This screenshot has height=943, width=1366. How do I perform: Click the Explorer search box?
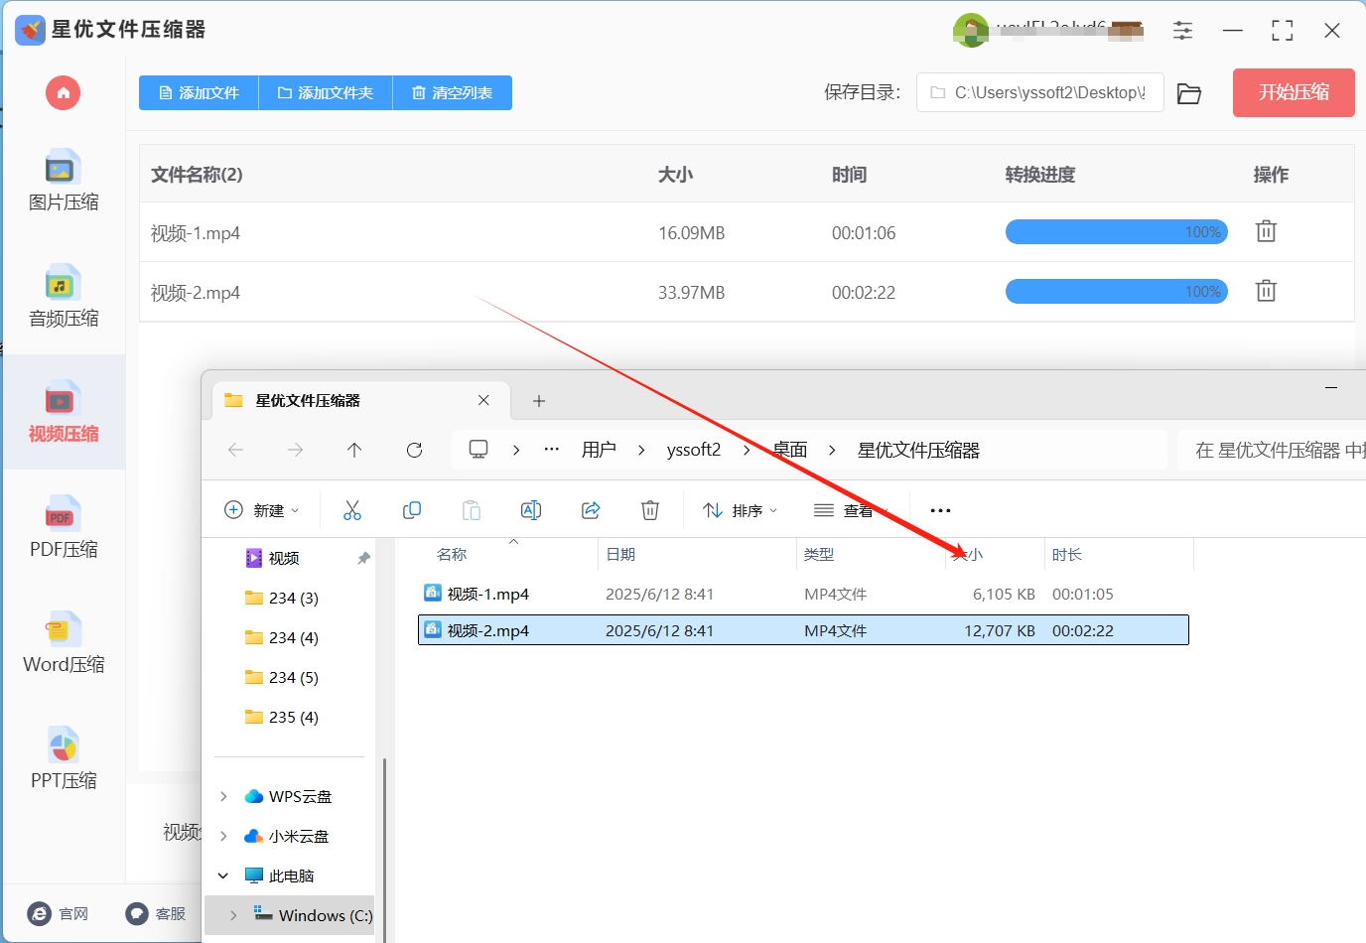1271,450
